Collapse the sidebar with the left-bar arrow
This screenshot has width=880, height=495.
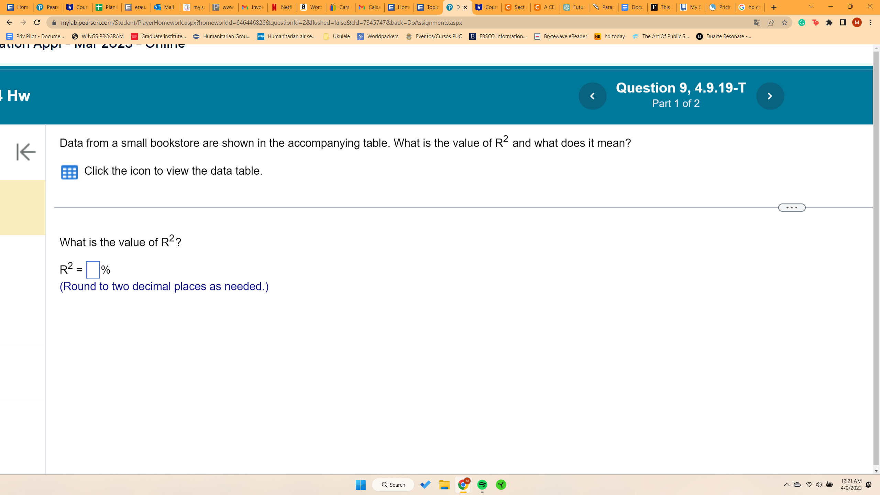point(26,152)
